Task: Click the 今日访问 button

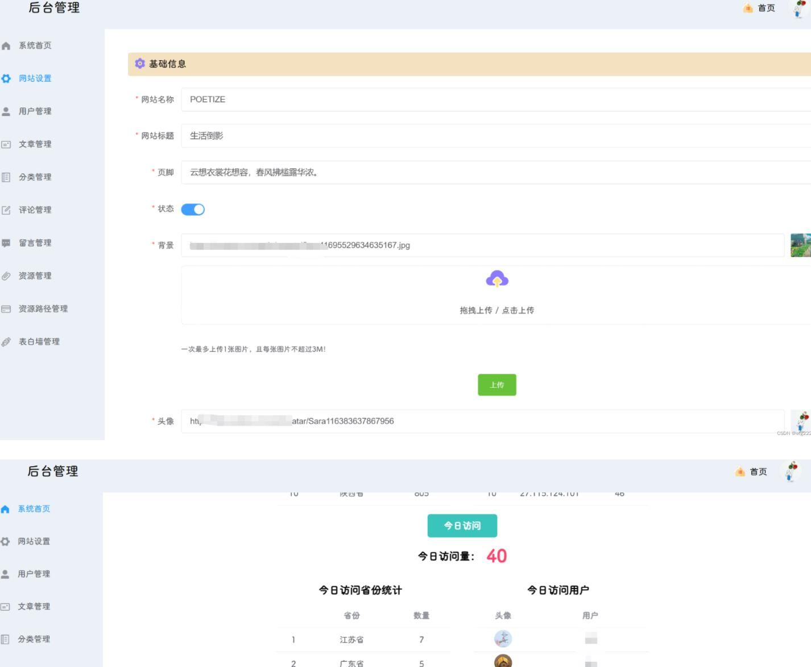Action: [x=462, y=525]
